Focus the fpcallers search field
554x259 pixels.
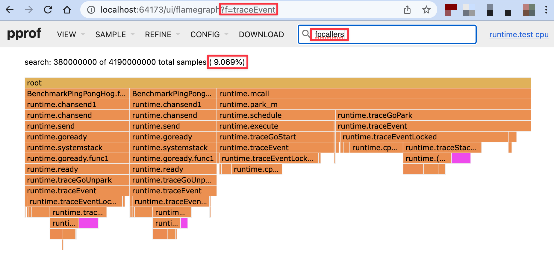387,34
